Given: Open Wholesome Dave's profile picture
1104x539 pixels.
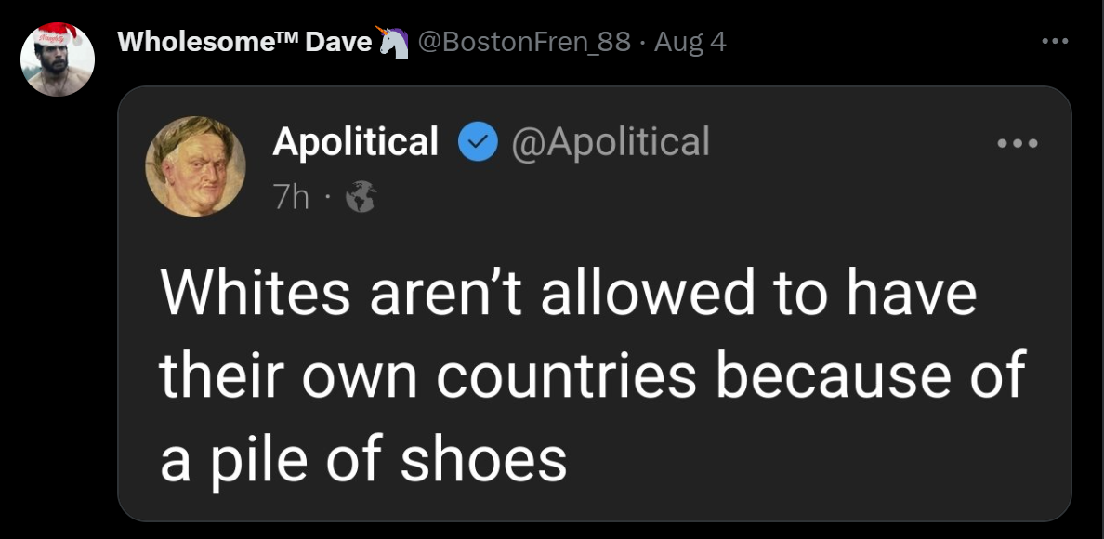Looking at the screenshot, I should (58, 60).
